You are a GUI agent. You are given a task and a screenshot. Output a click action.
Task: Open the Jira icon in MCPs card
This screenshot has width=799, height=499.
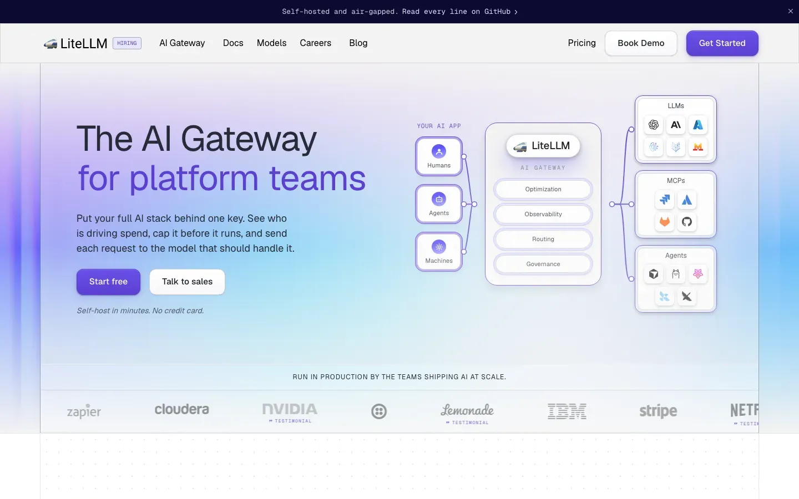[x=665, y=200]
